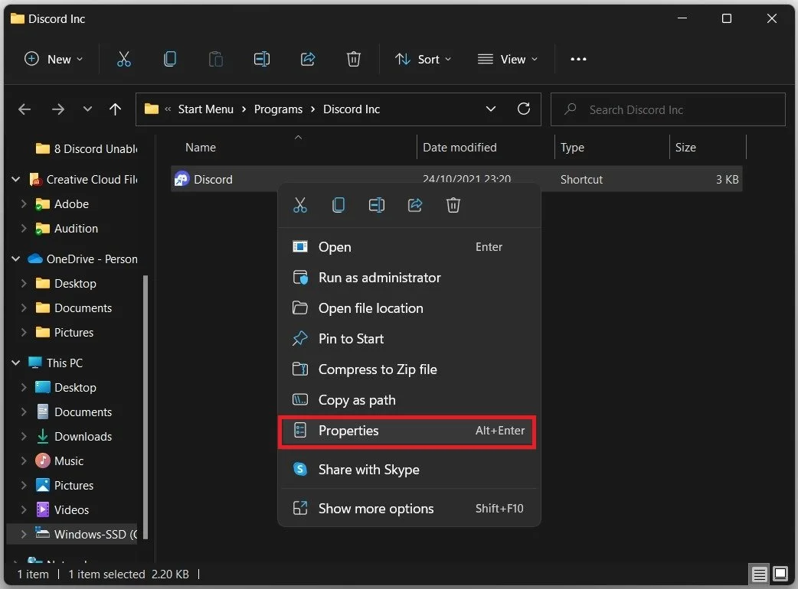Open the View dropdown menu
The width and height of the screenshot is (798, 589).
point(508,59)
